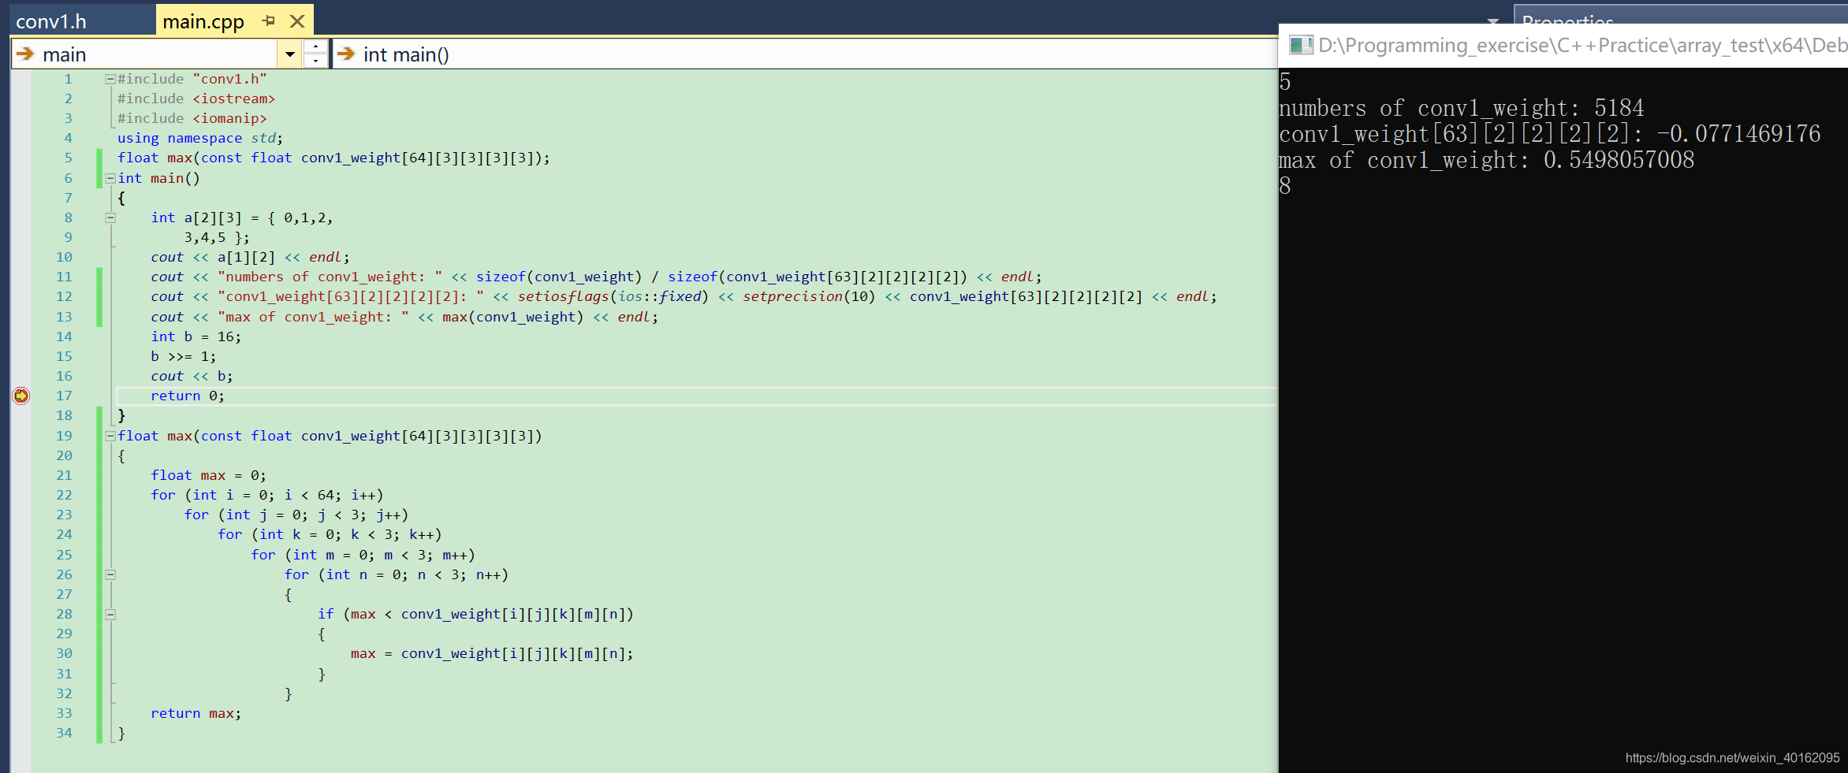This screenshot has height=773, width=1848.
Task: Click the arrow icon beside int main()
Action: coord(345,54)
